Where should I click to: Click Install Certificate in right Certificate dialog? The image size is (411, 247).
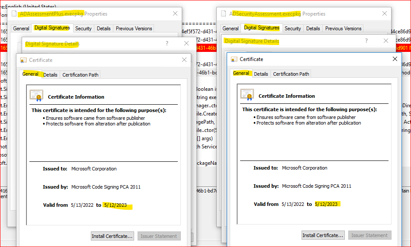pyautogui.click(x=323, y=235)
